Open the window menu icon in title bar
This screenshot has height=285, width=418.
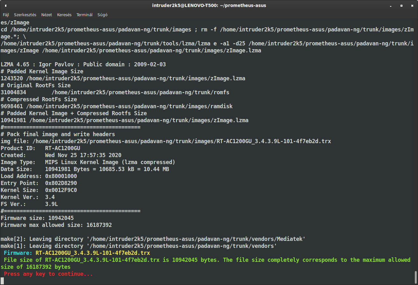(x=6, y=5)
